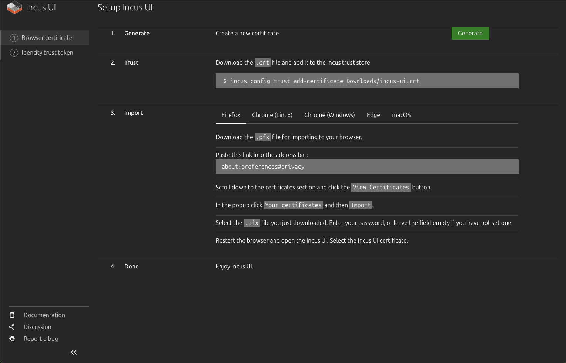Click the Setup Incus UI heading
The height and width of the screenshot is (363, 566).
125,7
